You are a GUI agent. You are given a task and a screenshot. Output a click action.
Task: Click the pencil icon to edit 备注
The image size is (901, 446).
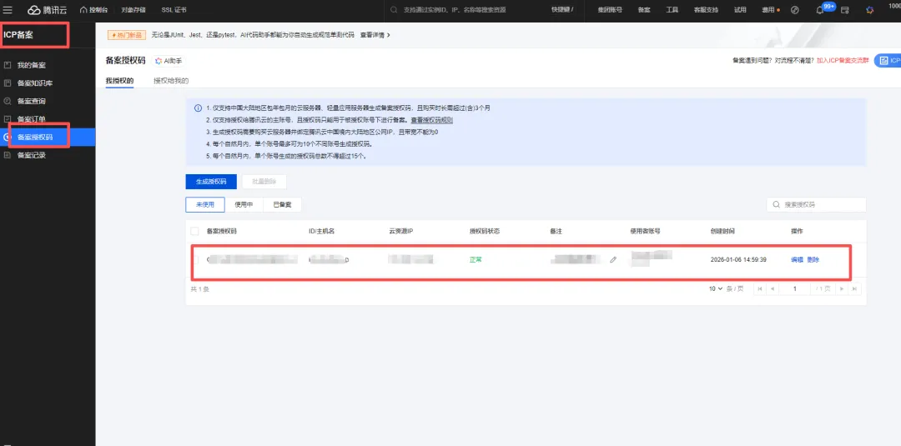(x=613, y=260)
